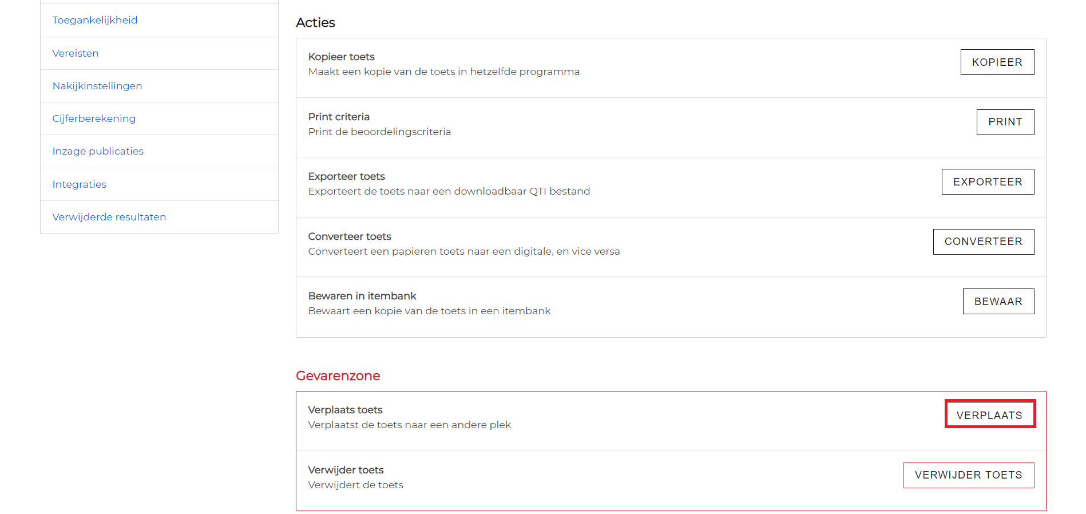
Task: Click PRINT to print criteria
Action: [1005, 122]
